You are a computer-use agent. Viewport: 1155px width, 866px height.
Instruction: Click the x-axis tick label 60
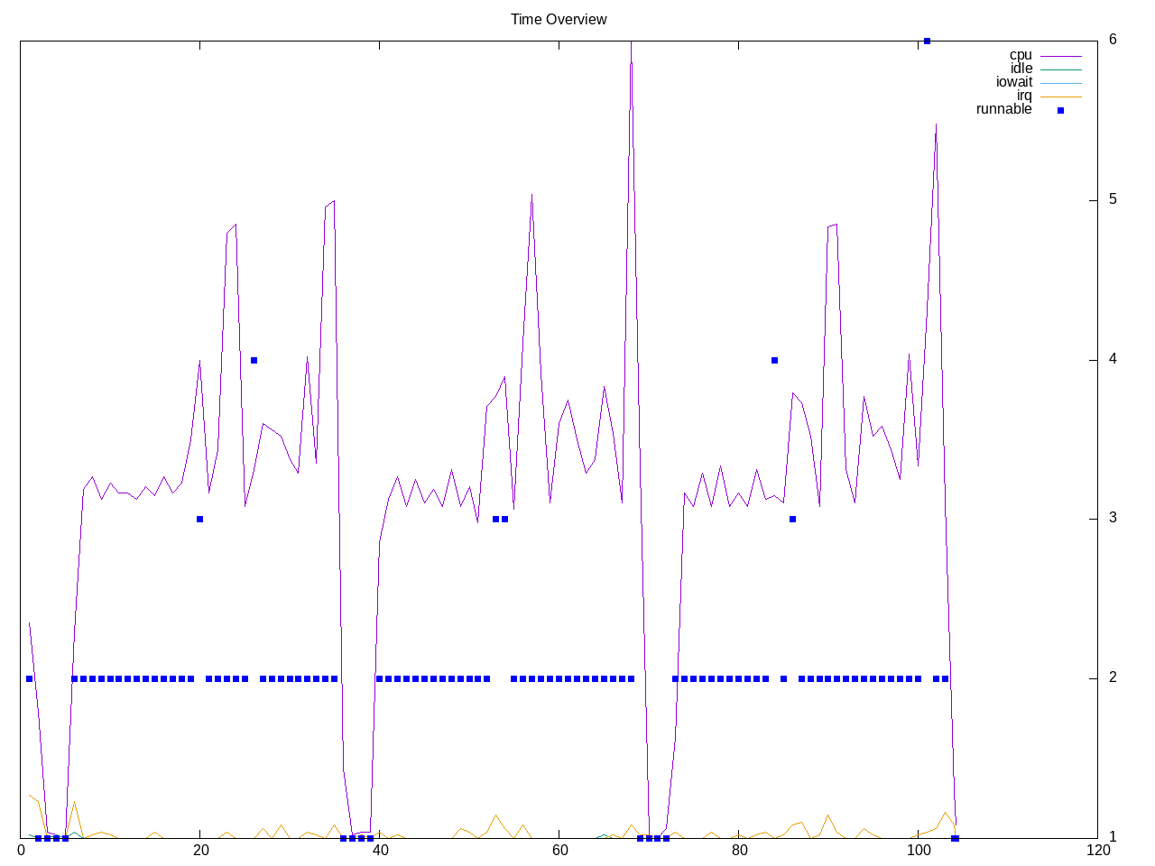click(x=559, y=851)
